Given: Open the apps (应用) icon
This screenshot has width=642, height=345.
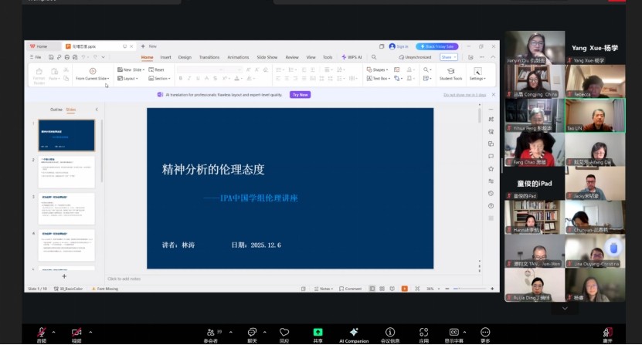Looking at the screenshot, I should pyautogui.click(x=423, y=332).
